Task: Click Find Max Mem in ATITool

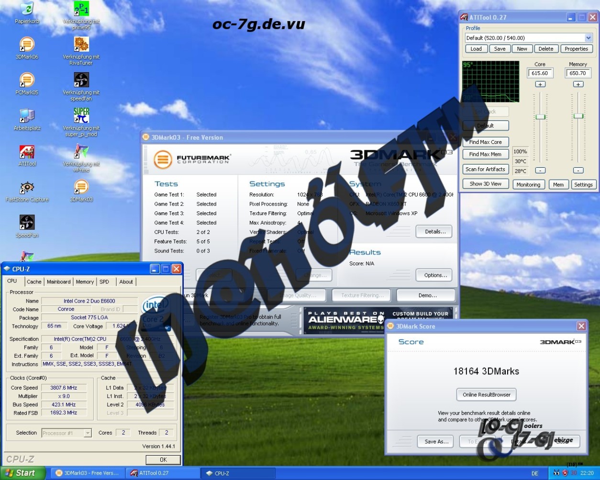Action: pos(486,154)
